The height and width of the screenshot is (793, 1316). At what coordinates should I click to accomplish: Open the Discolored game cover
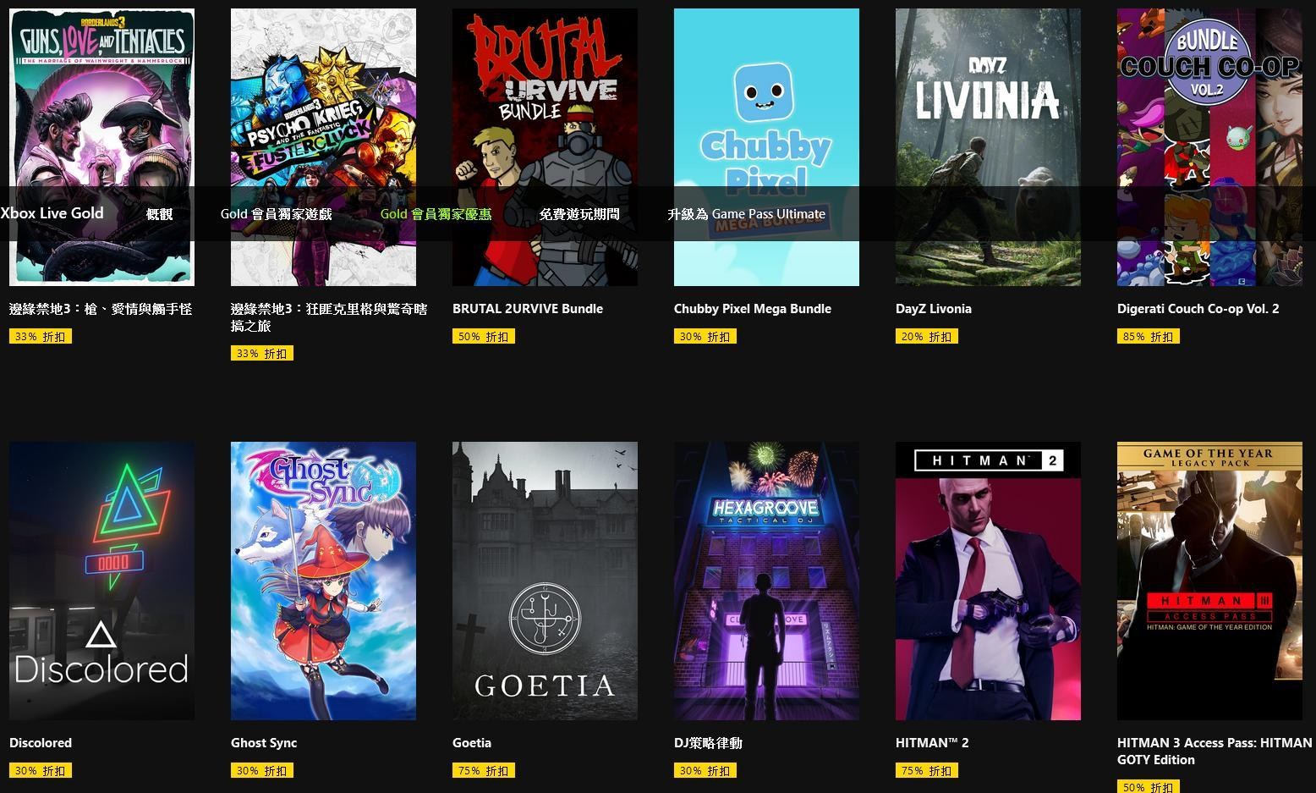(101, 581)
